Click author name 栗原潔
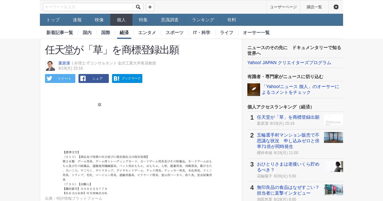Image resolution: width=383 pixels, height=201 pixels. pos(64,63)
